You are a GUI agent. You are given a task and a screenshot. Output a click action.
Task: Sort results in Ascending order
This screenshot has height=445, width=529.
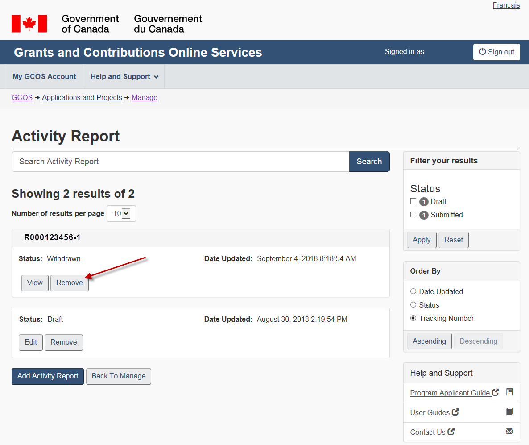pyautogui.click(x=429, y=341)
